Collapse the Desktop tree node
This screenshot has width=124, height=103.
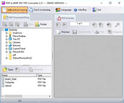pos(3,30)
